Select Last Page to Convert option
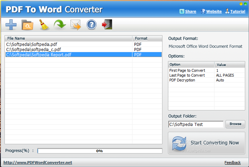 pos(187,75)
